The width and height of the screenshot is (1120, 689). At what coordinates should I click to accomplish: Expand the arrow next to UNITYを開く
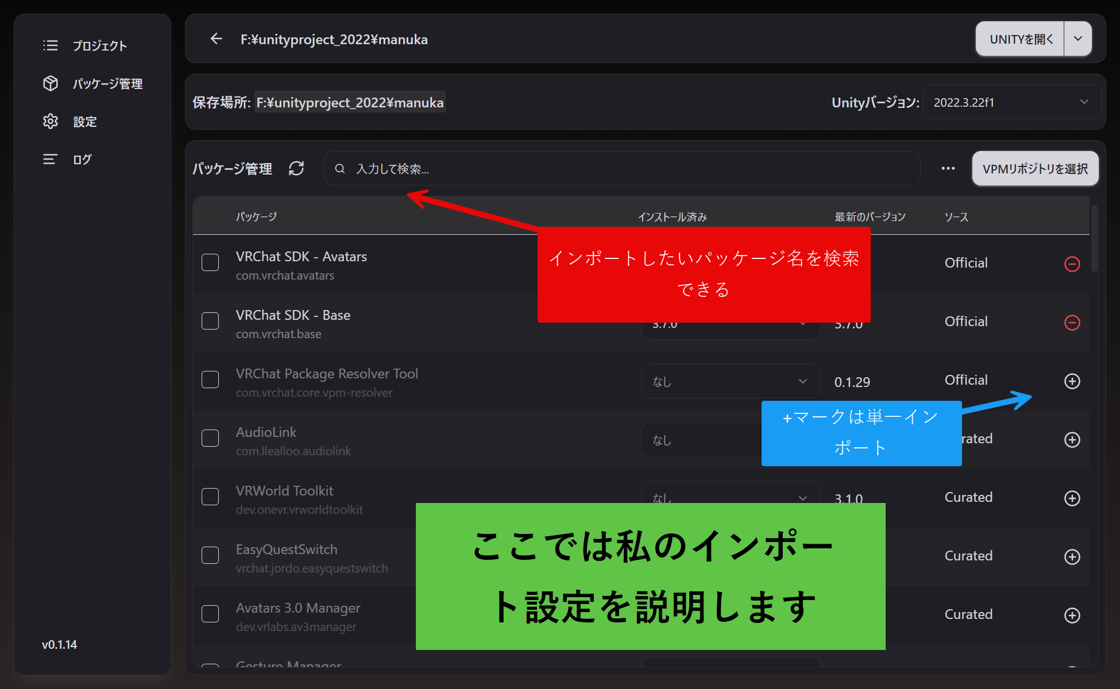(1078, 39)
